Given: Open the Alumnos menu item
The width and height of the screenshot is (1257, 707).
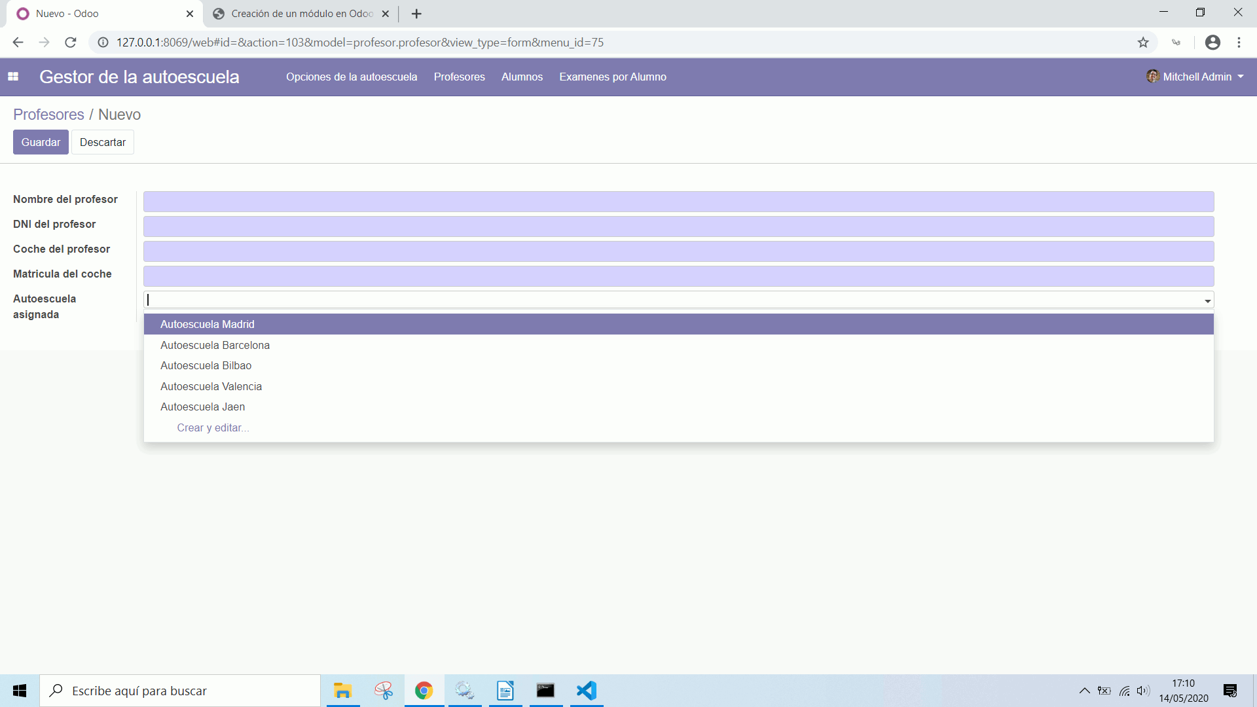Looking at the screenshot, I should point(522,77).
